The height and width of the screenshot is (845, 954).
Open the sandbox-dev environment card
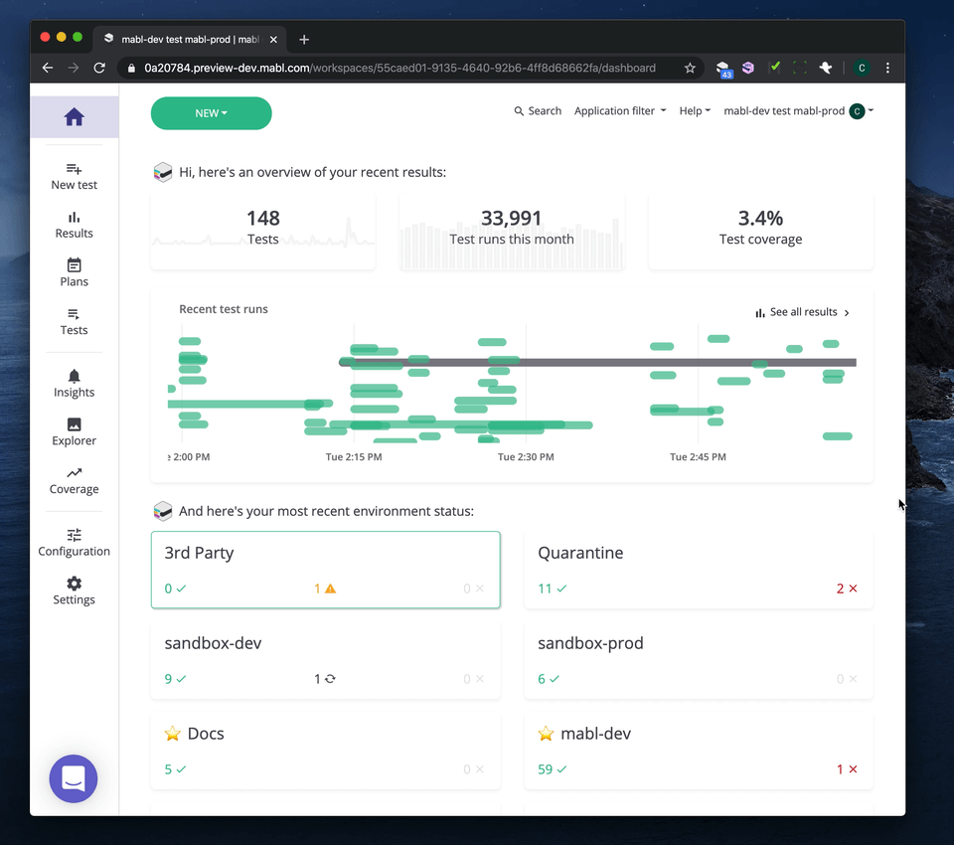click(x=326, y=660)
